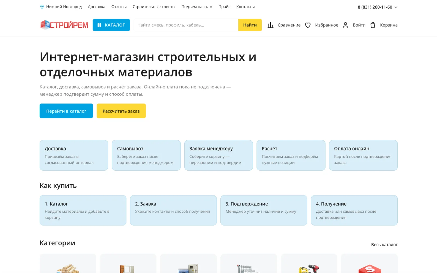
Task: Click the Как купить heading
Action: tap(58, 186)
